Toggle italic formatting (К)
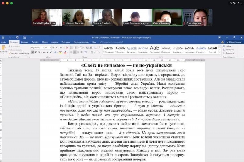The height and width of the screenshot is (162, 244). click(36, 52)
